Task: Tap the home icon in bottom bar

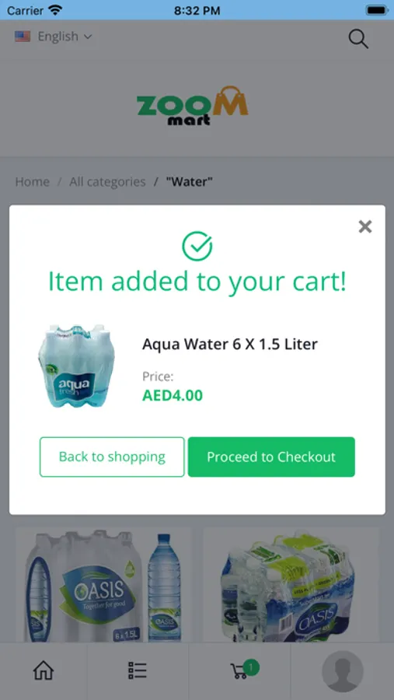Action: (44, 670)
